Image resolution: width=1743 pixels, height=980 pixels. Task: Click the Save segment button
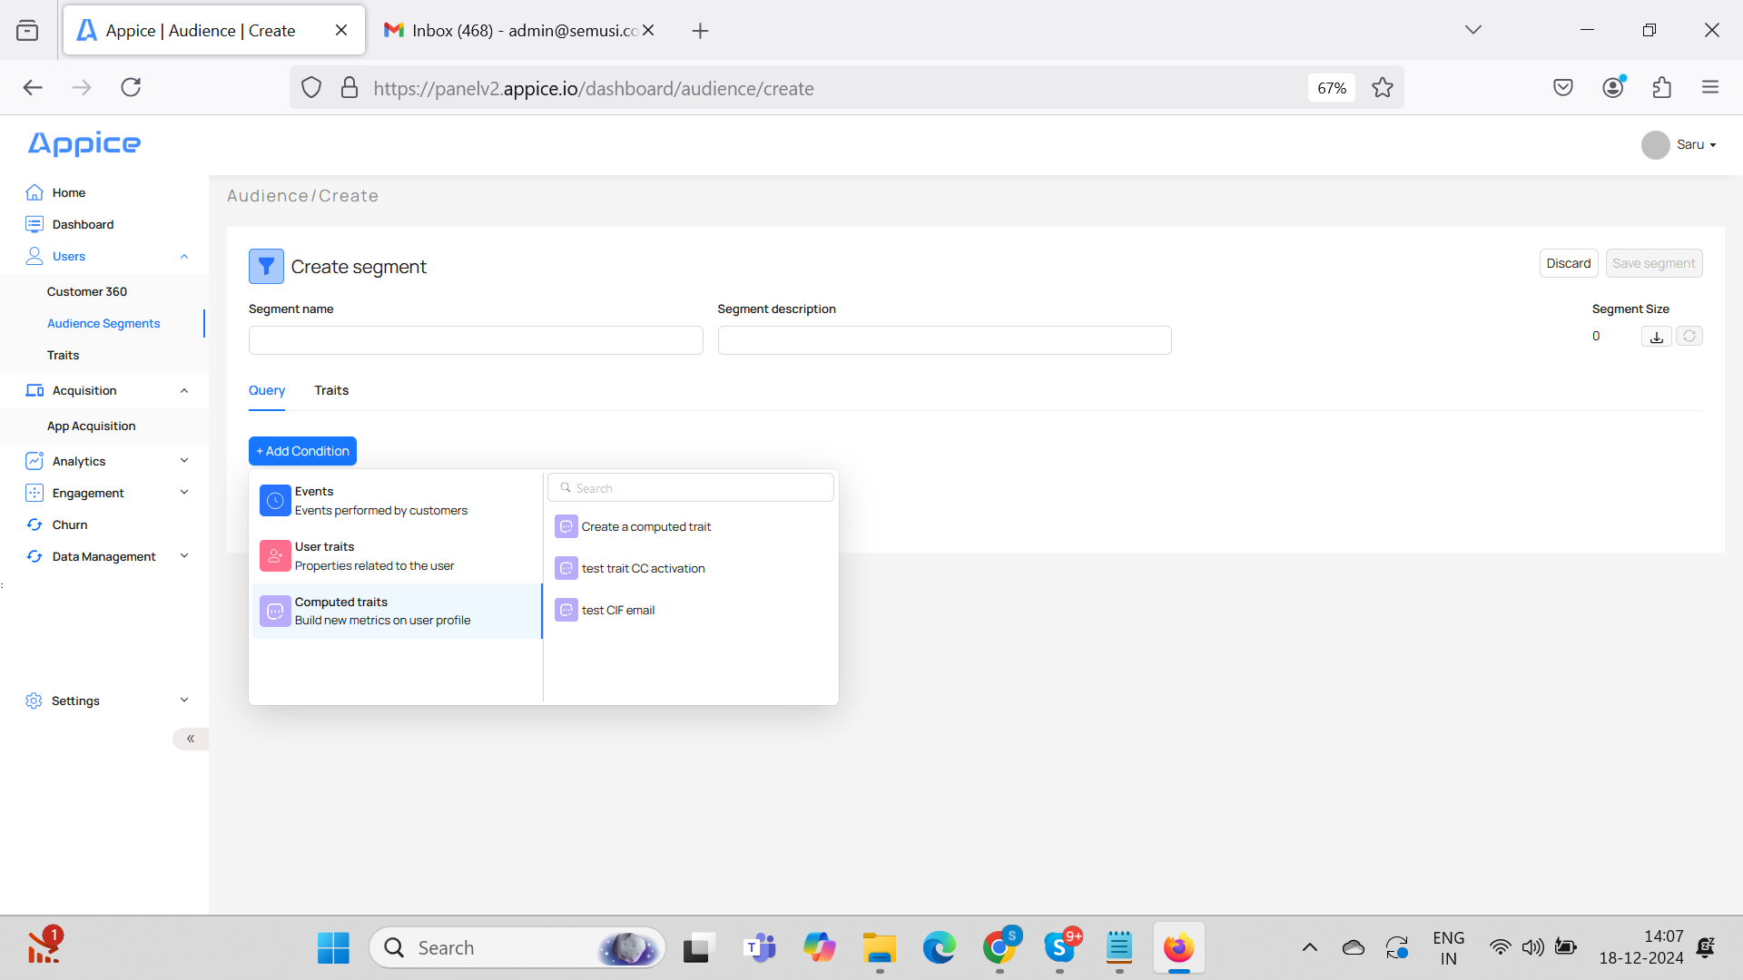tap(1654, 263)
